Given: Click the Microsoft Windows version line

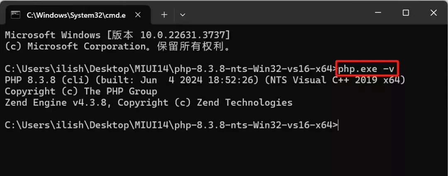Looking at the screenshot, I should pyautogui.click(x=117, y=35).
